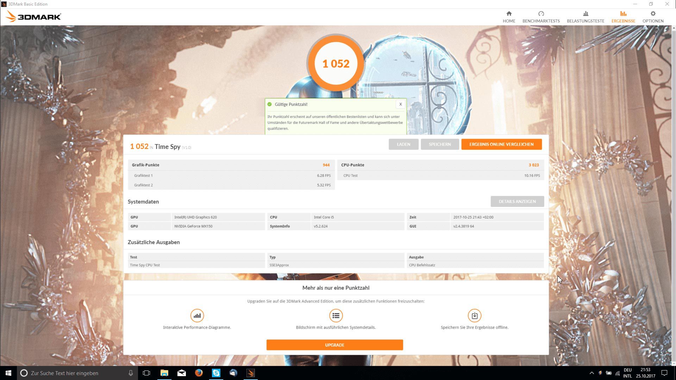Click the SSE3Approx type cell
This screenshot has height=380, width=676.
coord(336,265)
